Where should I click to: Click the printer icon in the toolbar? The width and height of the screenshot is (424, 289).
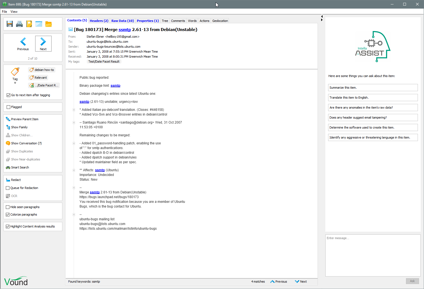click(19, 24)
